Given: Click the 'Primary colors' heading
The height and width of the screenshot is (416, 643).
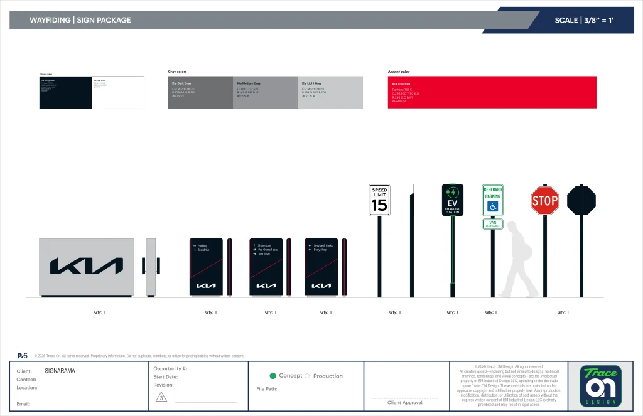Looking at the screenshot, I should click(x=46, y=74).
